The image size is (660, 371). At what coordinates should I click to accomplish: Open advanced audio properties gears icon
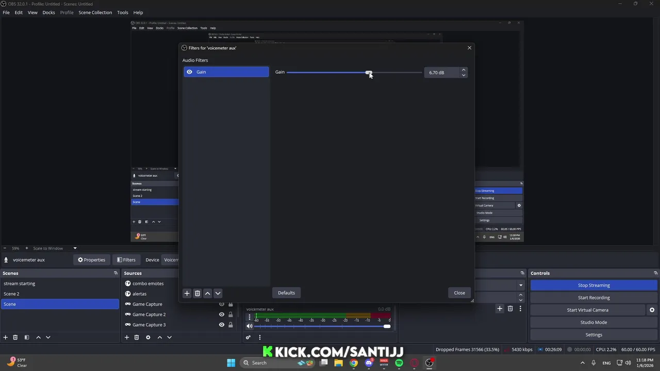[x=248, y=338]
